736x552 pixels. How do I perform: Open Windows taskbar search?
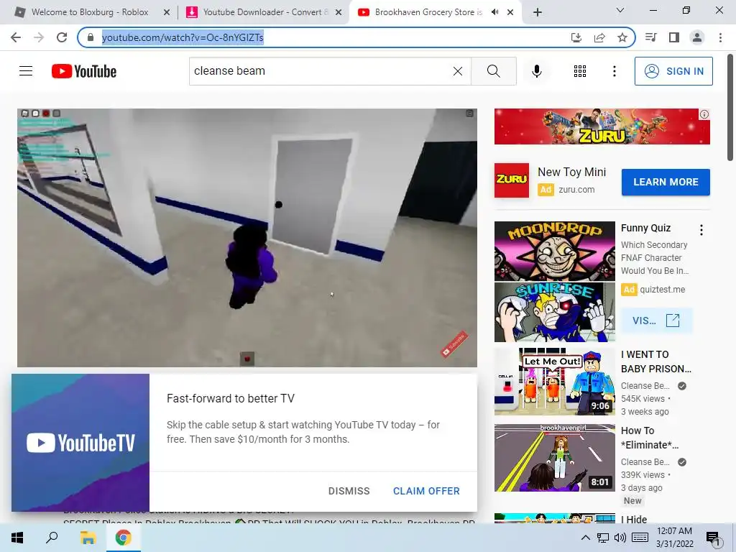(x=52, y=538)
